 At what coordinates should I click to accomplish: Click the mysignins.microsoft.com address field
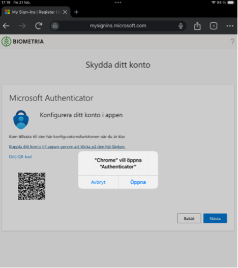click(118, 26)
